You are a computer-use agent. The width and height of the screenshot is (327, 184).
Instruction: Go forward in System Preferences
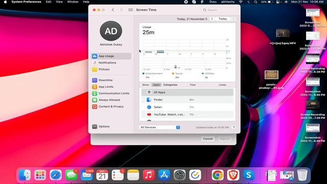tap(121, 10)
